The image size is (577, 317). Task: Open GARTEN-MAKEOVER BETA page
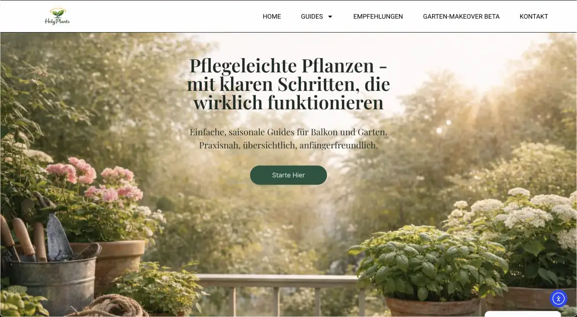coord(461,16)
